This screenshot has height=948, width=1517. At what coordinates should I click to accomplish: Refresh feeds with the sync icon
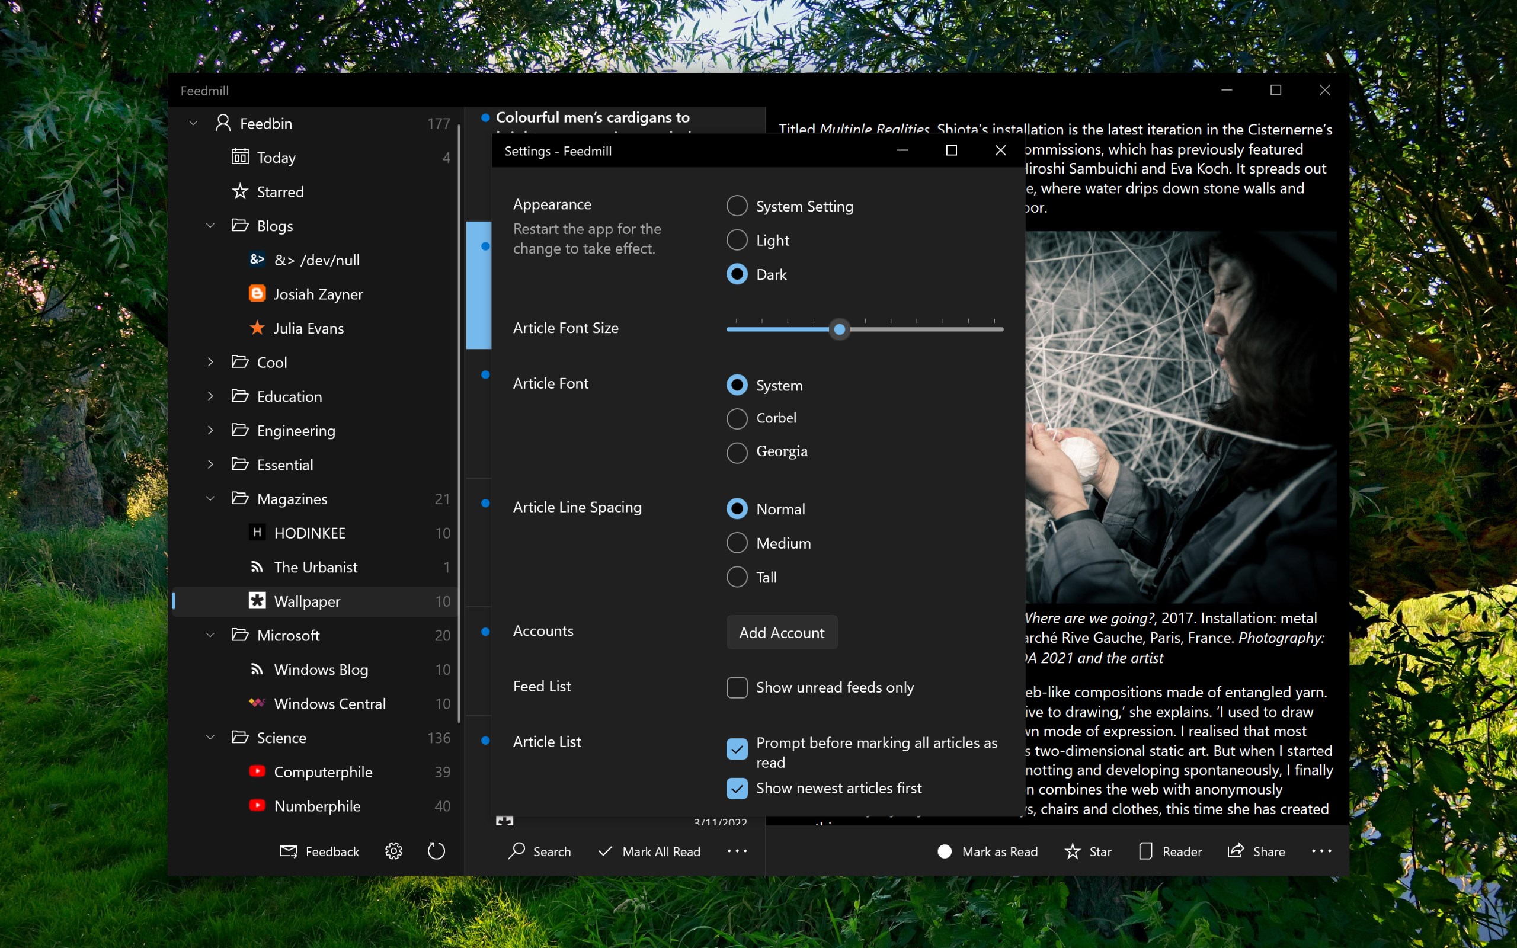tap(436, 851)
